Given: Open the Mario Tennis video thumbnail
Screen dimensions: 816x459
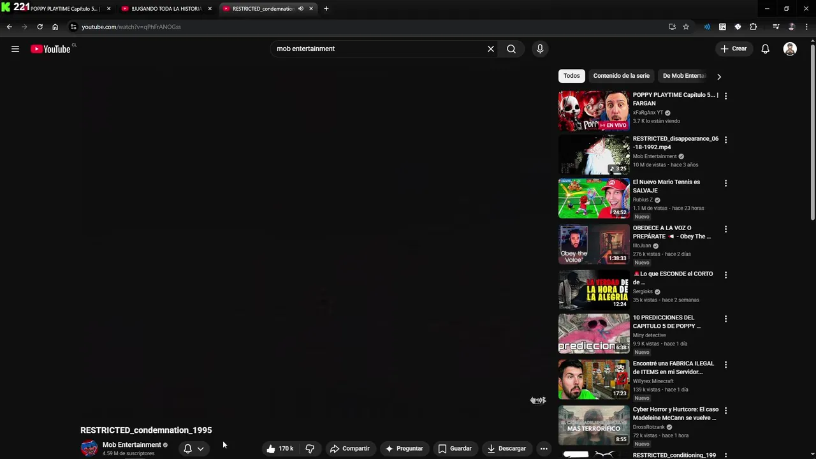Looking at the screenshot, I should (594, 198).
